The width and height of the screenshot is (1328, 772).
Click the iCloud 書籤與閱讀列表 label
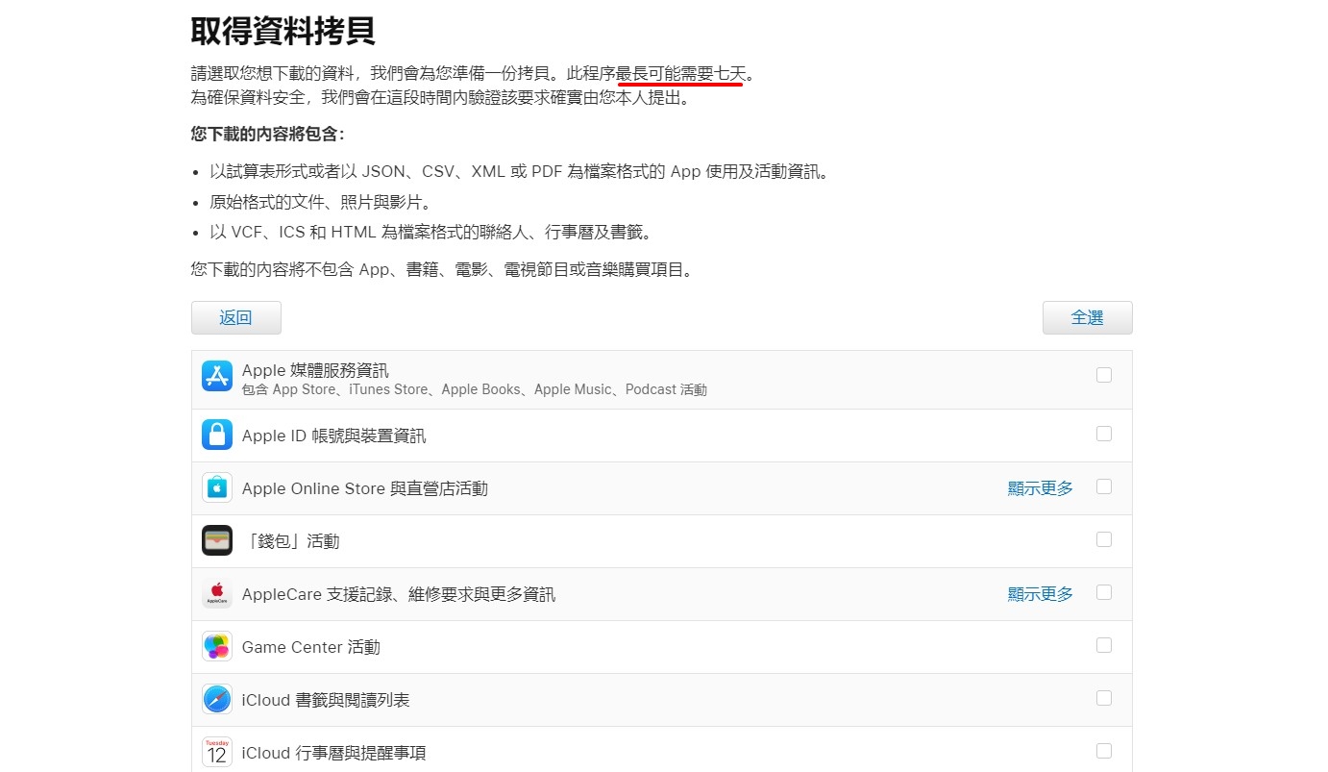point(326,700)
